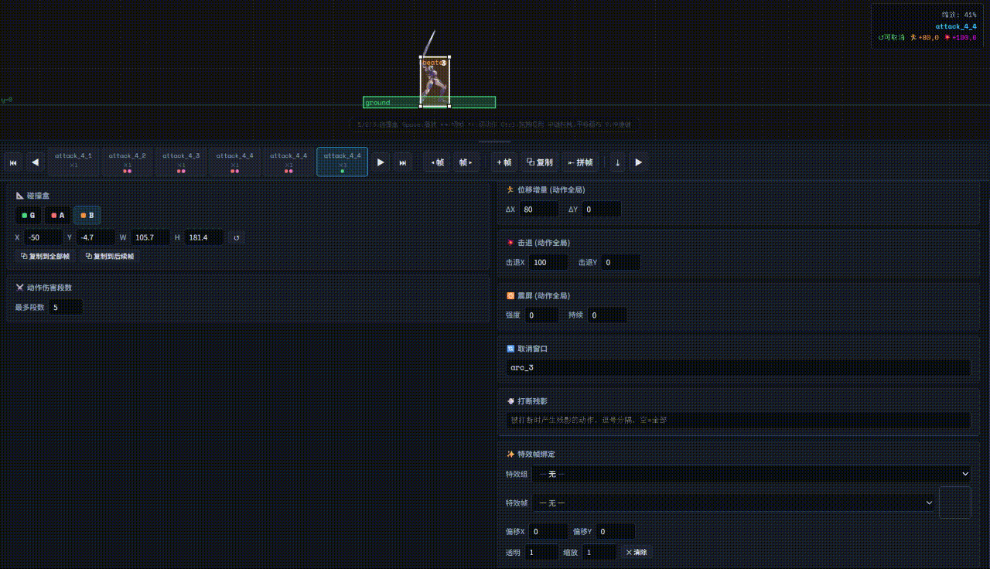Click the sparkle icon of 特效帧绑定 section
The width and height of the screenshot is (990, 569).
click(510, 454)
